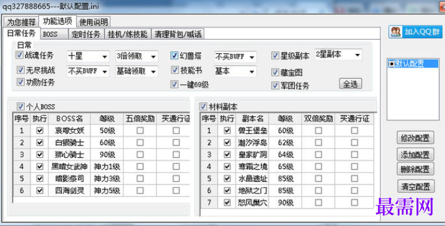Enable 买通行证 for 四海剑灵

tap(176, 190)
